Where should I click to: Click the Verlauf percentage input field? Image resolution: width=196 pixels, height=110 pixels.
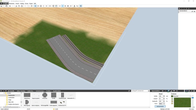pos(161,99)
